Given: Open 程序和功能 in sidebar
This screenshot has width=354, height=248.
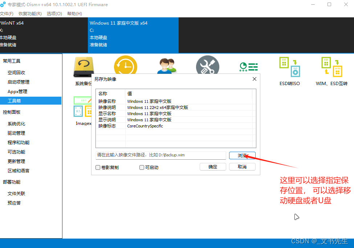Looking at the screenshot, I should point(19,143).
